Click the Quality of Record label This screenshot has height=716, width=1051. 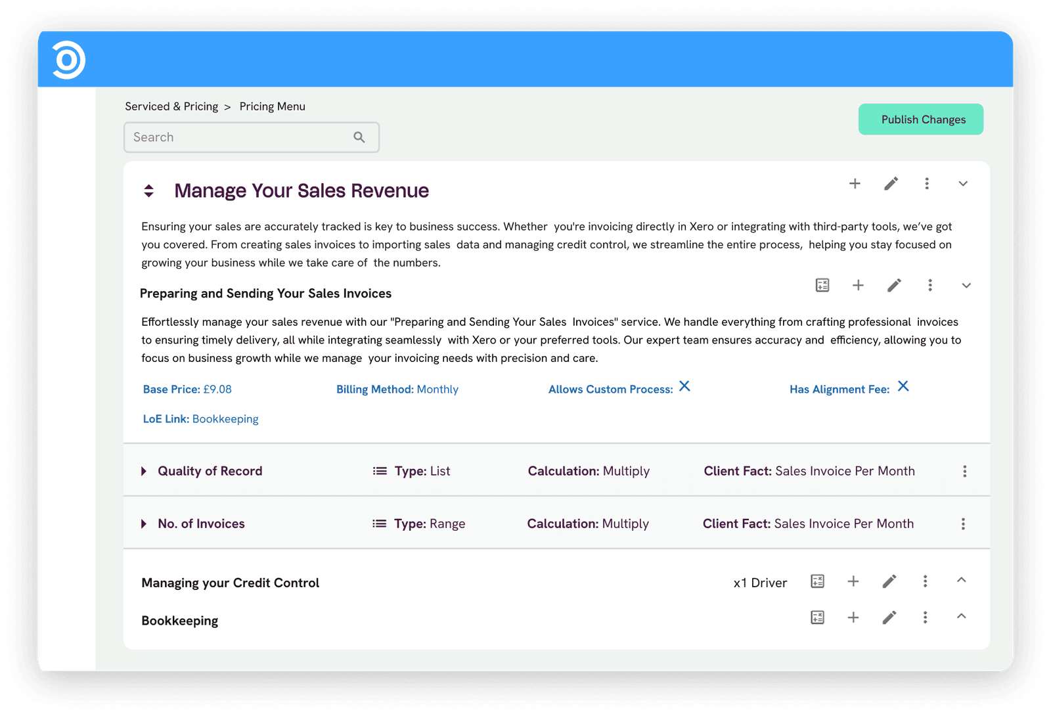210,471
